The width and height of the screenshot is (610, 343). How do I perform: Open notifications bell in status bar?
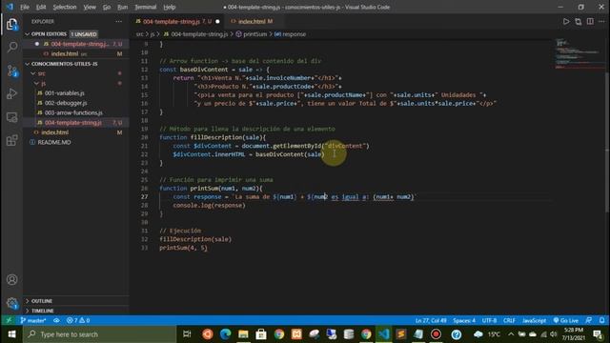601,320
